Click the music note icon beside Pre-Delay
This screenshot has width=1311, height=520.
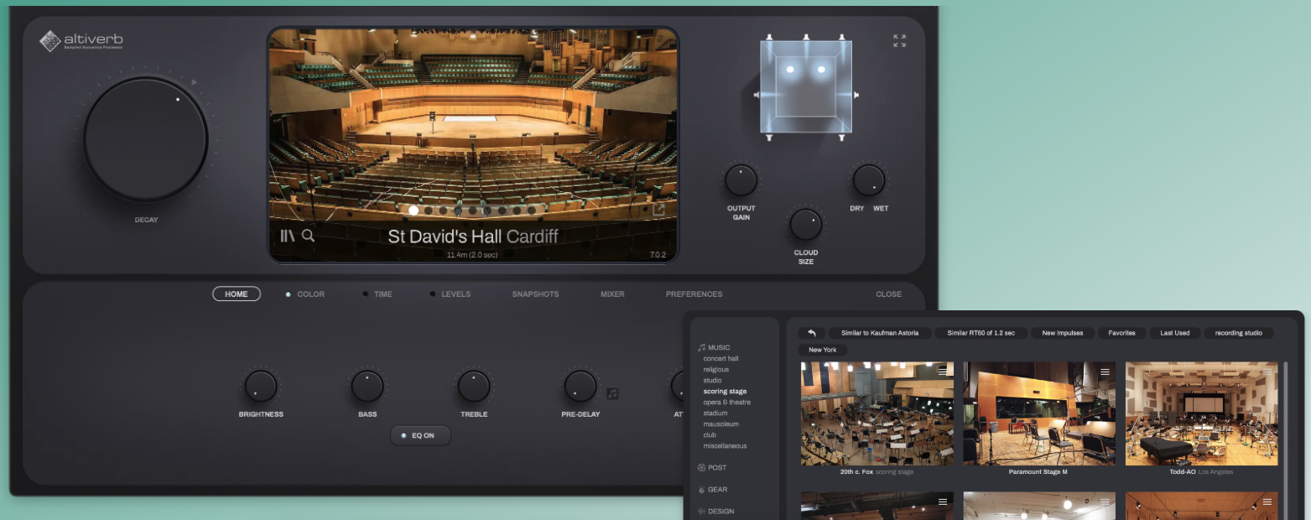pos(612,393)
